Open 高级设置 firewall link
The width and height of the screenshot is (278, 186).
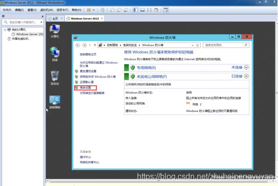[x=85, y=87]
